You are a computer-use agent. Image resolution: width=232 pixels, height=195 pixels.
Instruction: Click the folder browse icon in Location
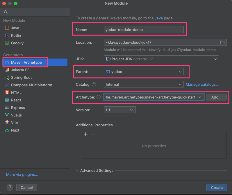(222, 42)
